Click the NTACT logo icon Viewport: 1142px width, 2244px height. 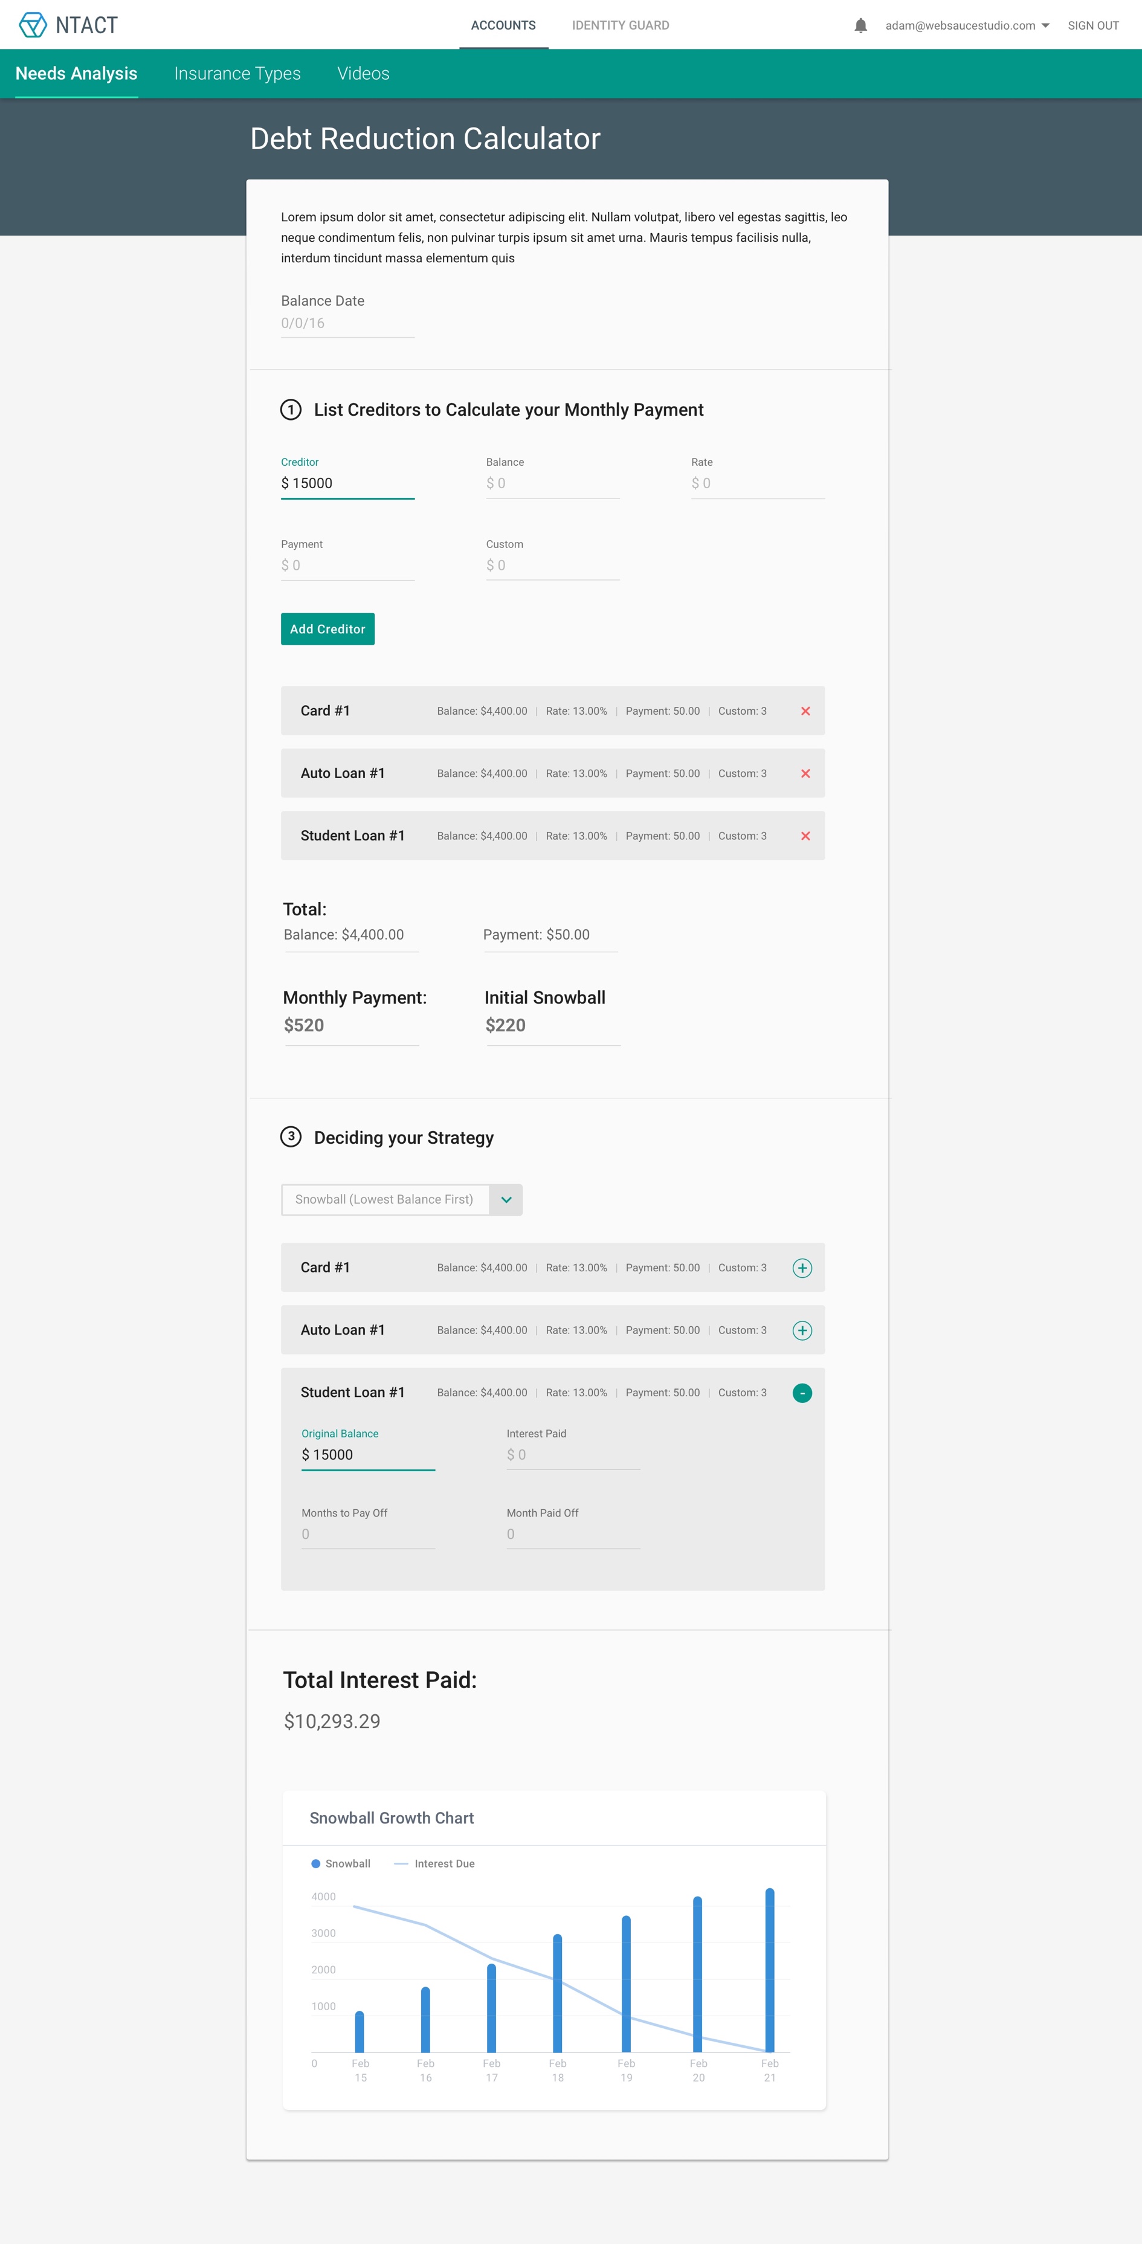[x=33, y=25]
